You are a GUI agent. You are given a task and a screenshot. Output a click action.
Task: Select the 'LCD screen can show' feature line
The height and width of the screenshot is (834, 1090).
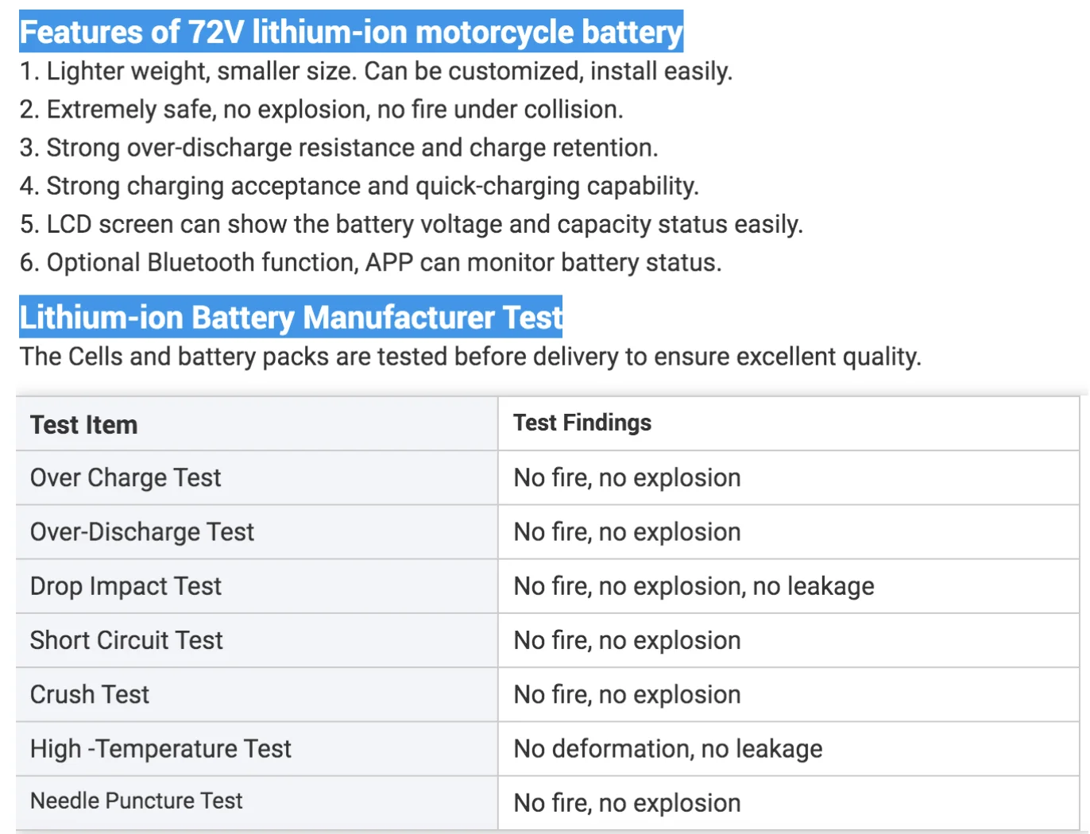411,224
